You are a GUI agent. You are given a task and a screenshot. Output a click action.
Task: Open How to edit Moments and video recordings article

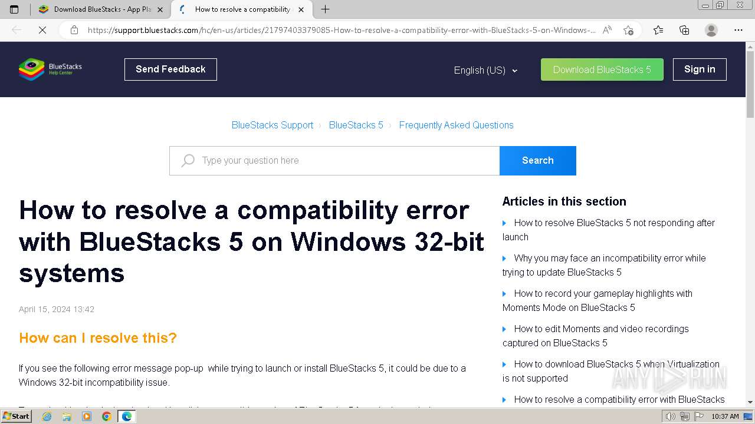click(x=596, y=336)
